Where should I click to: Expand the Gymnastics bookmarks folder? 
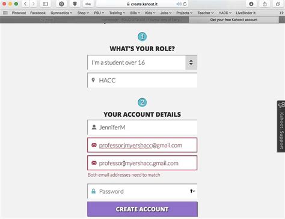[61, 13]
